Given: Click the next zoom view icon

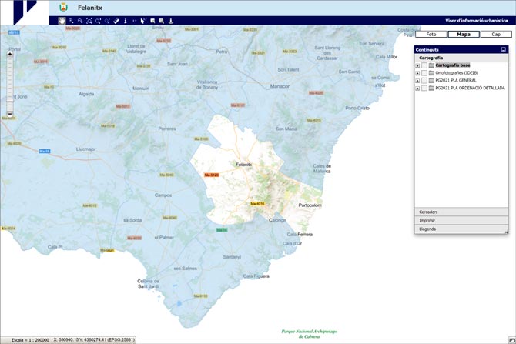Looking at the screenshot, I should click(107, 21).
